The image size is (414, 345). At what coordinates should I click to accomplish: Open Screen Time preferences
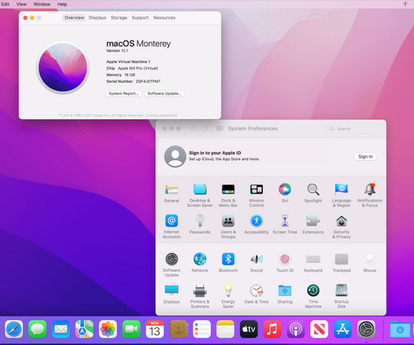[284, 225]
